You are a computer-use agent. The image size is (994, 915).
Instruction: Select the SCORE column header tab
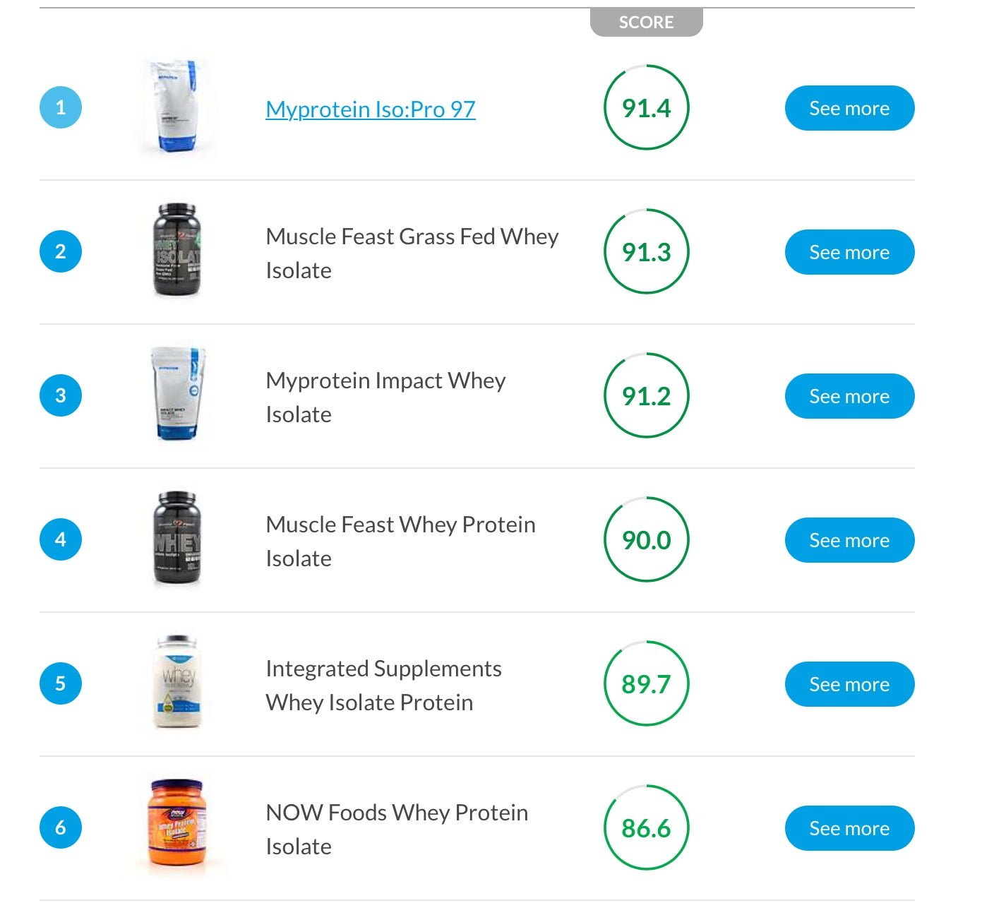647,22
